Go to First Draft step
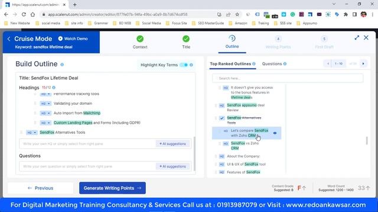 (x=324, y=42)
